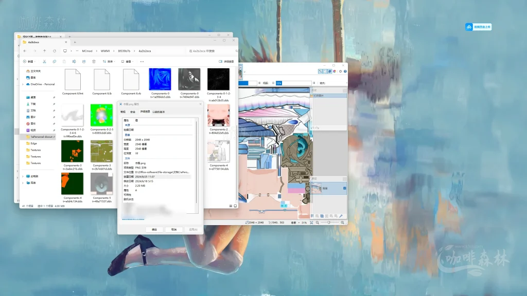Select tab of the background Explorer window
This screenshot has width=527, height=296.
click(x=40, y=36)
